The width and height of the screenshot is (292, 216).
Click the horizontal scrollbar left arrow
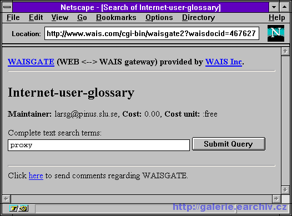pos(7,199)
